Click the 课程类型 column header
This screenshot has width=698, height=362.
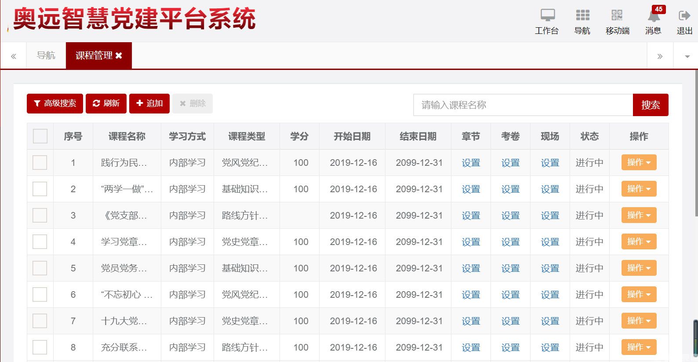(x=247, y=136)
